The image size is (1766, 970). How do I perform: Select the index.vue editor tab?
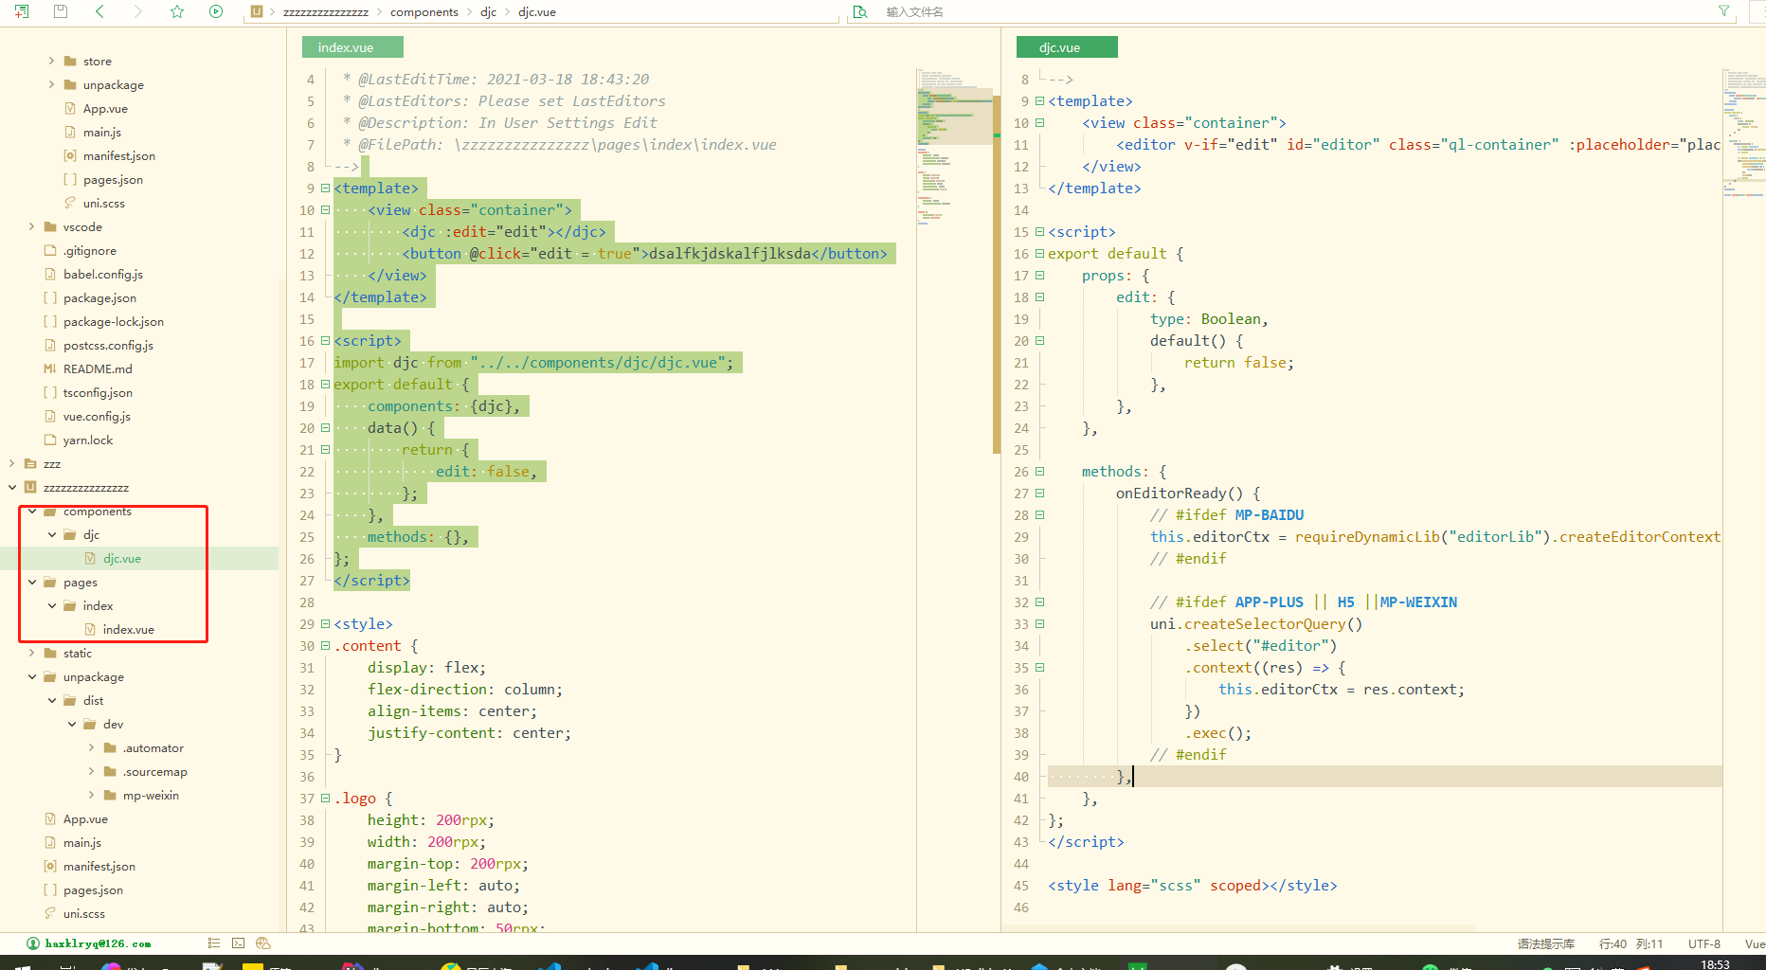pos(352,47)
